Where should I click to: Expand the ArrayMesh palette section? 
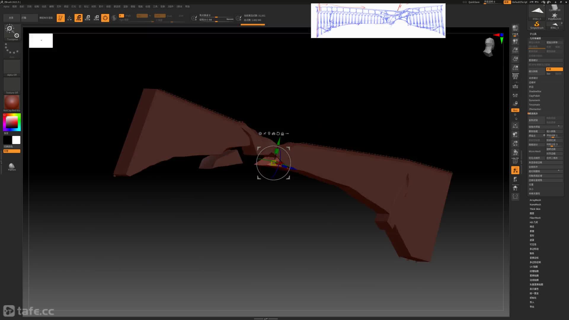[535, 200]
